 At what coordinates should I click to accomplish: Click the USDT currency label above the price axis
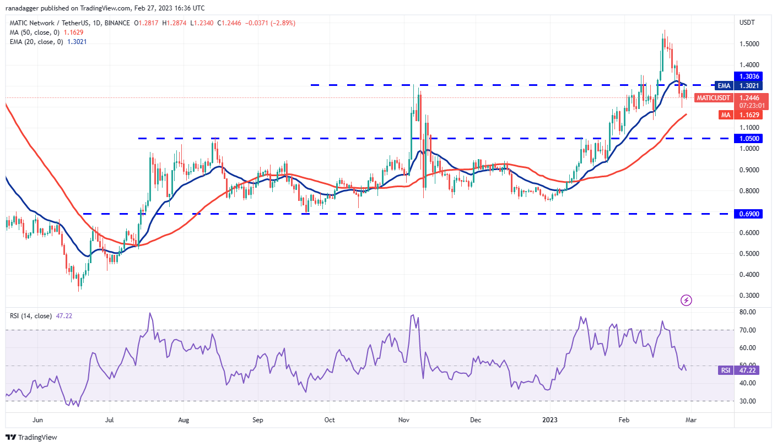[x=747, y=23]
